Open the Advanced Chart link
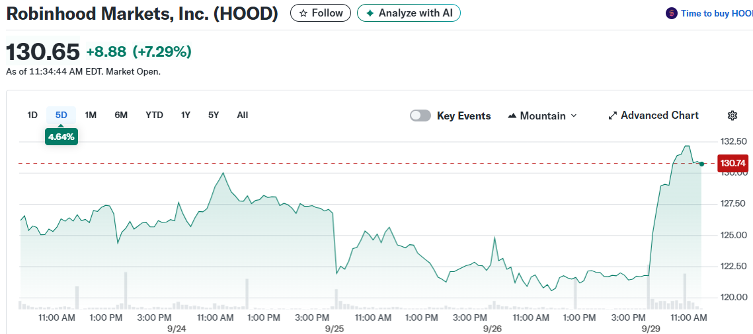 pyautogui.click(x=653, y=116)
